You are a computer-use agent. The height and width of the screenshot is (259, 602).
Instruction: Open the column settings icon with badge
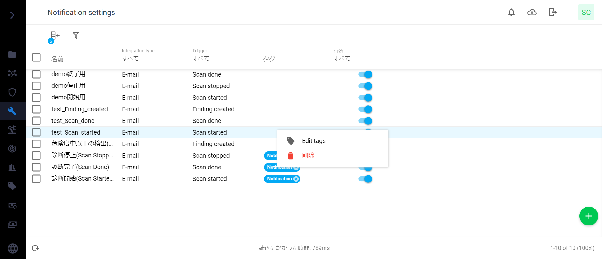[x=55, y=36]
